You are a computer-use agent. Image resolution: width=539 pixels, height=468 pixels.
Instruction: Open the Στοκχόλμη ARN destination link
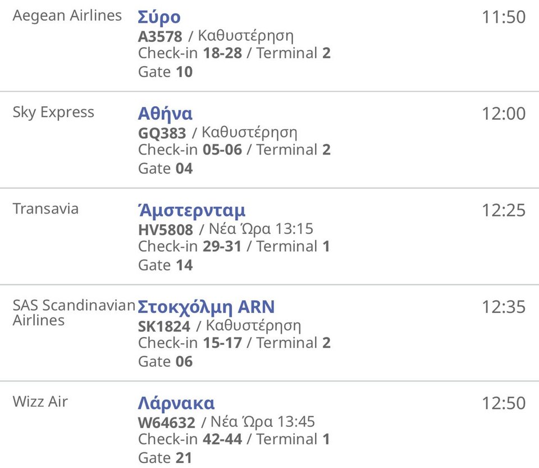206,307
